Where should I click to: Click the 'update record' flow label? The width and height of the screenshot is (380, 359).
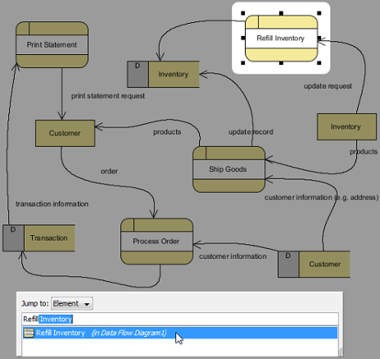pyautogui.click(x=251, y=132)
